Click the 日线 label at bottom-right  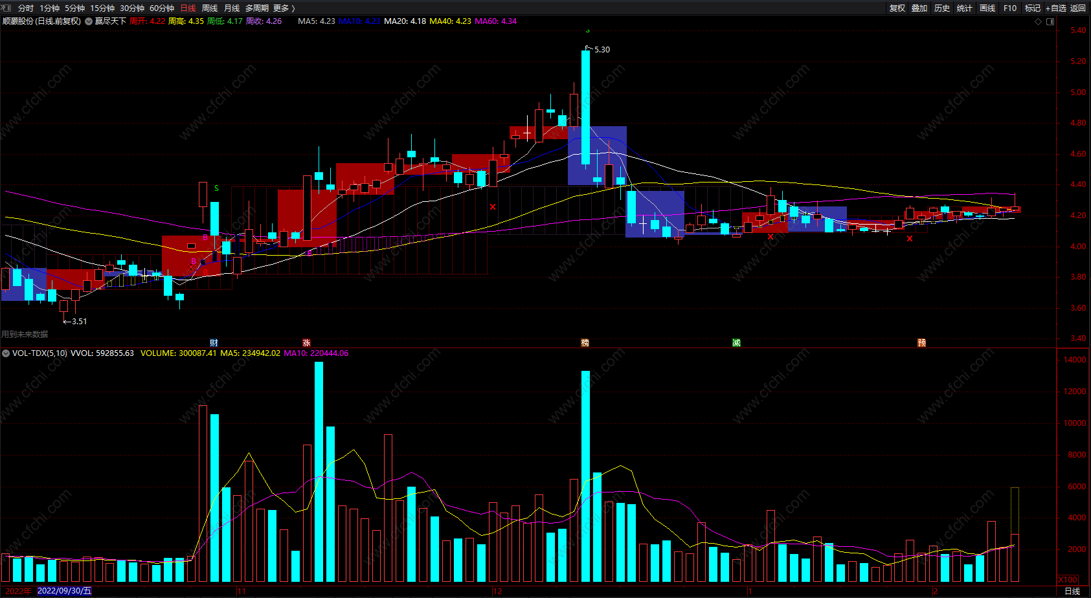(x=1072, y=591)
